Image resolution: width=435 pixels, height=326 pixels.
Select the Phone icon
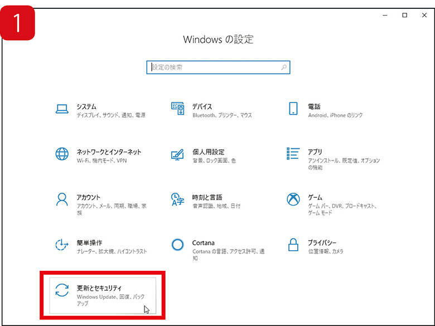click(x=293, y=109)
